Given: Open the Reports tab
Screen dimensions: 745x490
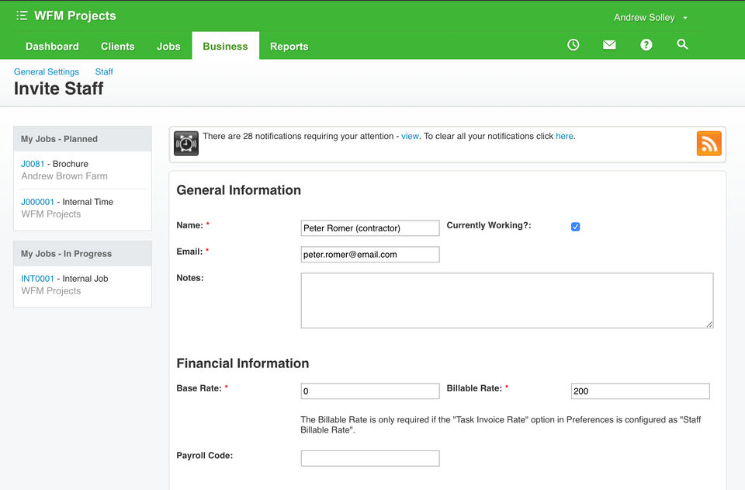Looking at the screenshot, I should point(289,47).
